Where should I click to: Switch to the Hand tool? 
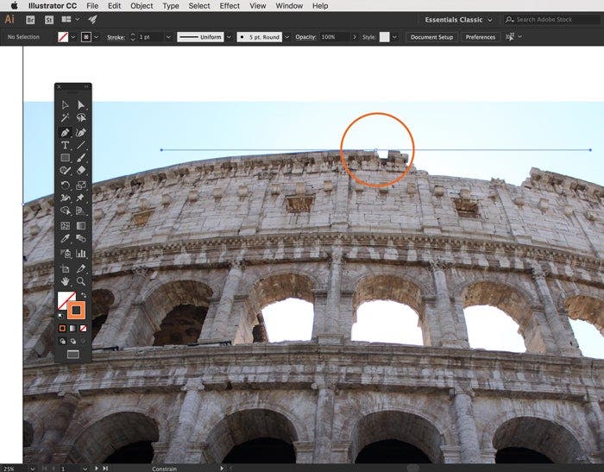click(x=65, y=280)
